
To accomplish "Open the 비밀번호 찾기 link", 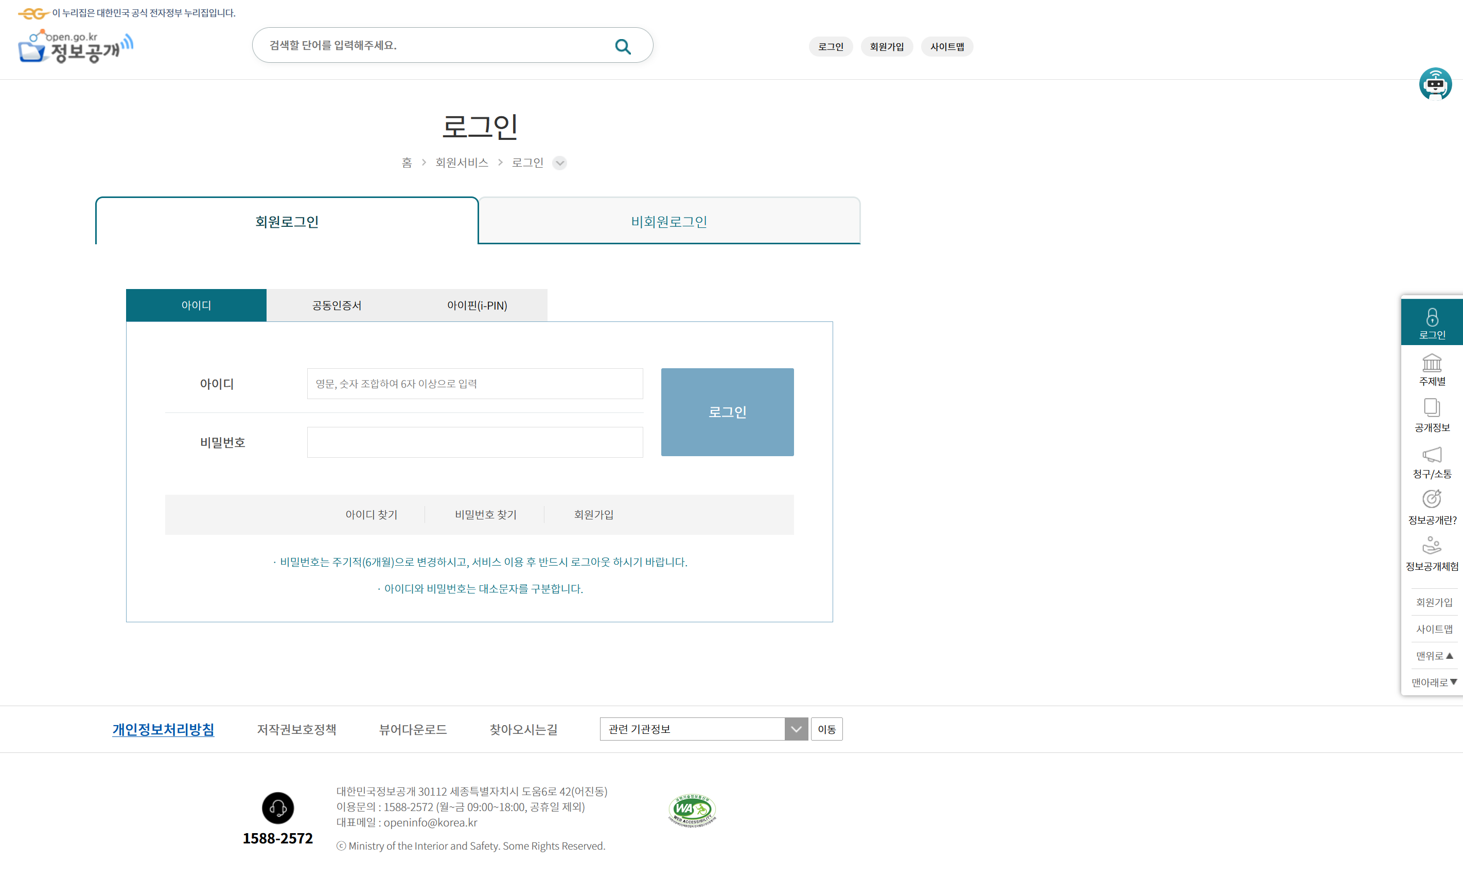I will point(485,515).
